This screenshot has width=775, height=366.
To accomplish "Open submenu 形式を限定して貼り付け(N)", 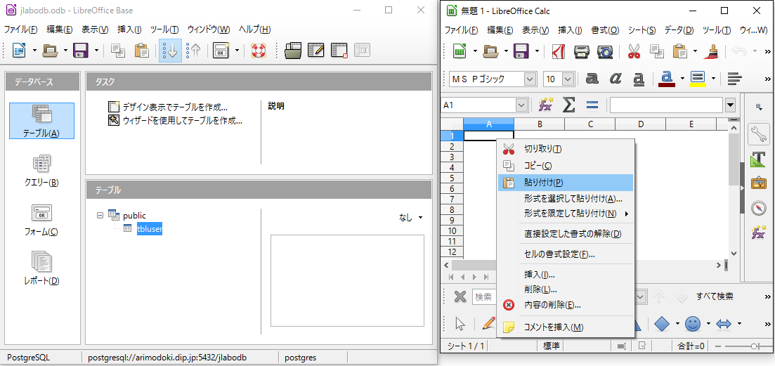I will [566, 214].
